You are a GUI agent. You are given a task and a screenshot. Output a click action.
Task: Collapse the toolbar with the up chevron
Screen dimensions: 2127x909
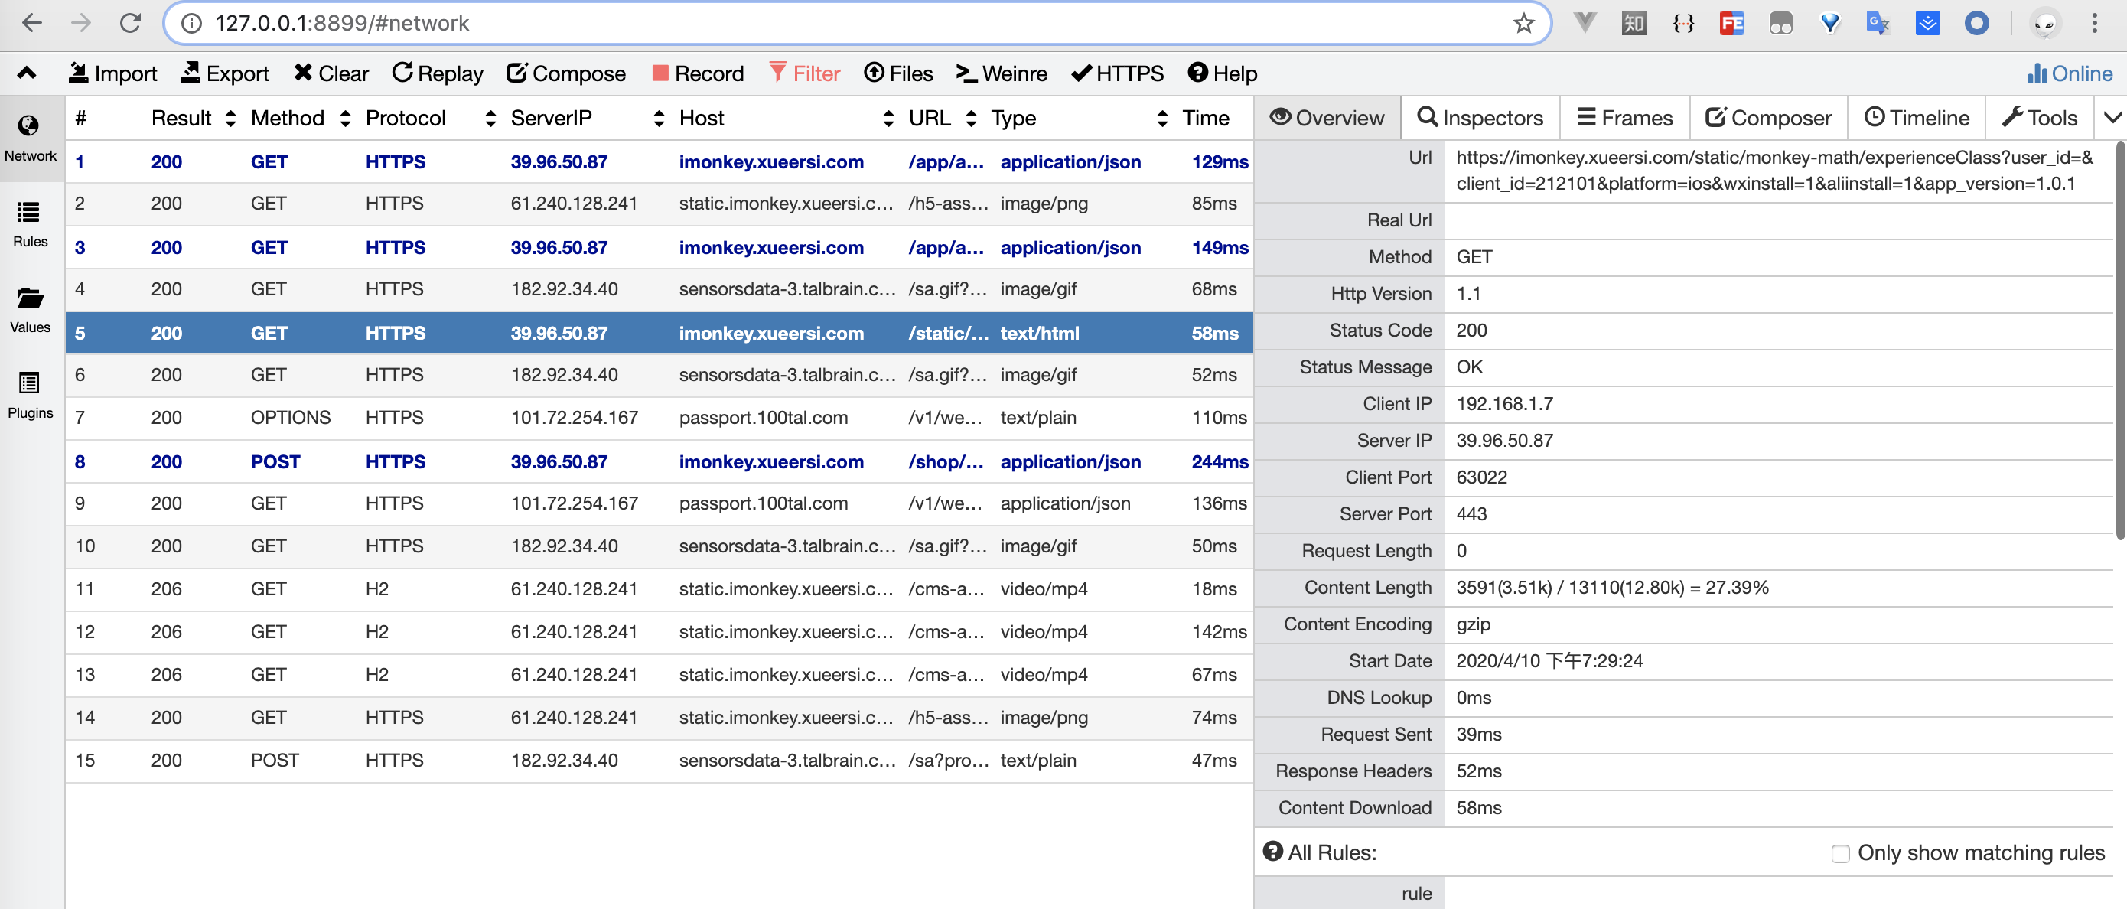pyautogui.click(x=27, y=73)
